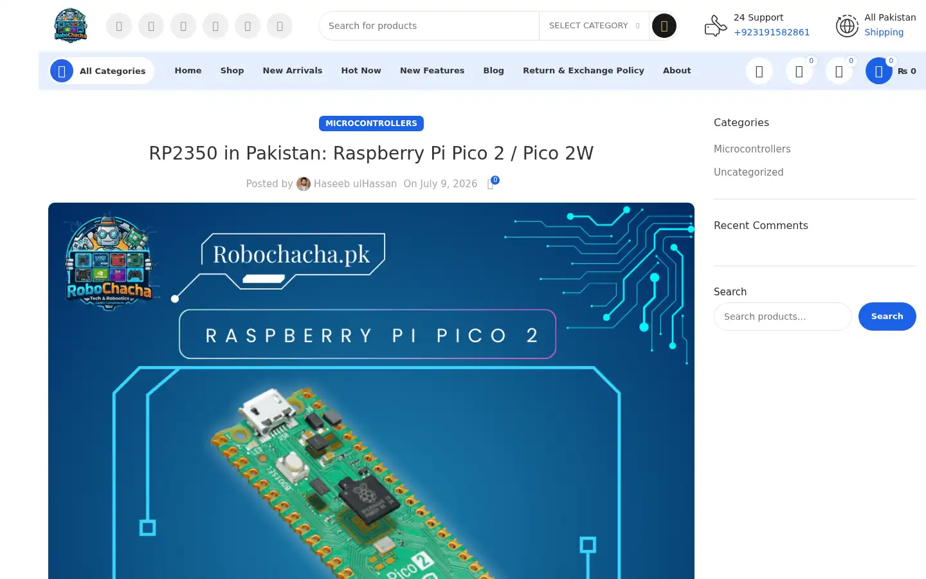Open the blue shopping cart icon

878,71
